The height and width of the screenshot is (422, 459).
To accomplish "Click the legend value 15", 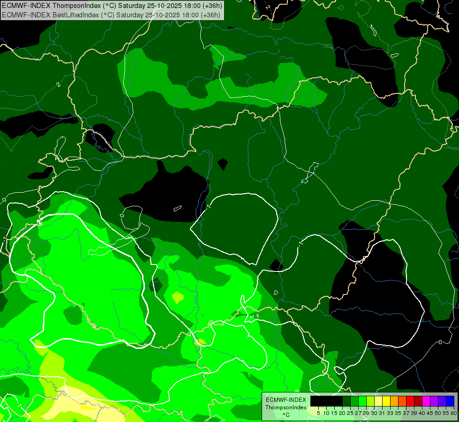I will 334,413.
